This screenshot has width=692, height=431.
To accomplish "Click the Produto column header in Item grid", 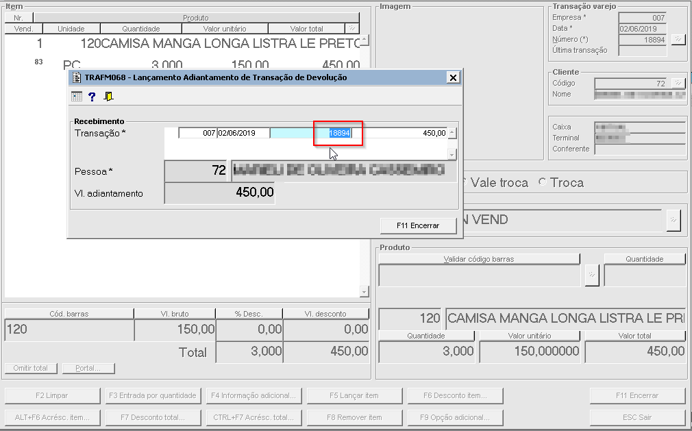I will [196, 18].
